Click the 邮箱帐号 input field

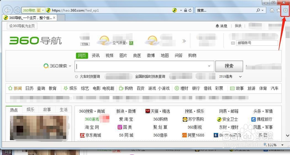pos(257,43)
